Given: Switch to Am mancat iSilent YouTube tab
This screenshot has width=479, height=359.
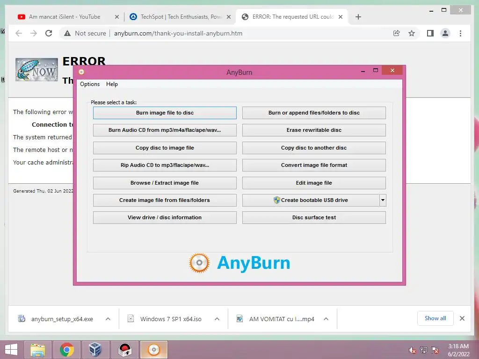Looking at the screenshot, I should pos(65,17).
